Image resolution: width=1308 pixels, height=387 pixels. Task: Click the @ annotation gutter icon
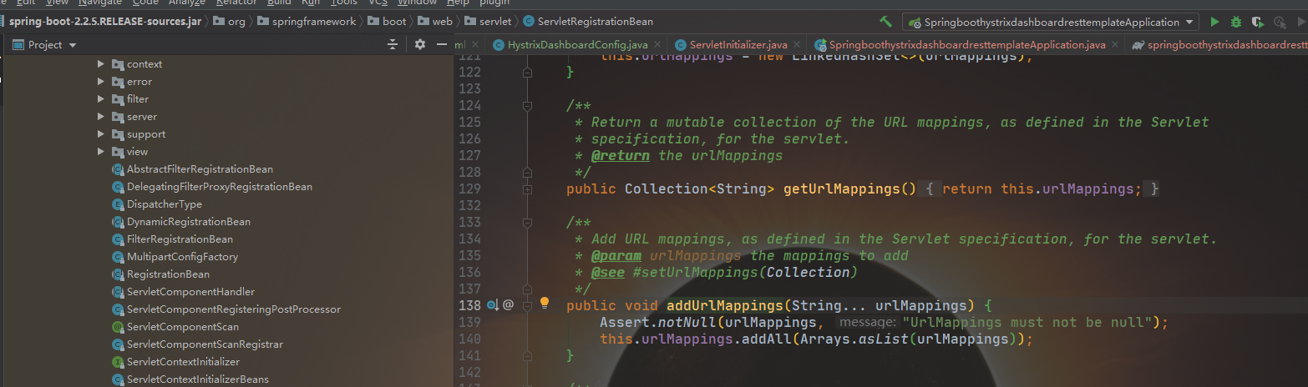click(508, 305)
